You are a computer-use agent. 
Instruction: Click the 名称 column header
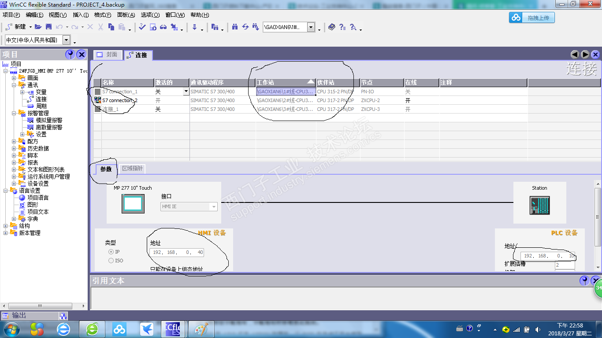(x=128, y=82)
